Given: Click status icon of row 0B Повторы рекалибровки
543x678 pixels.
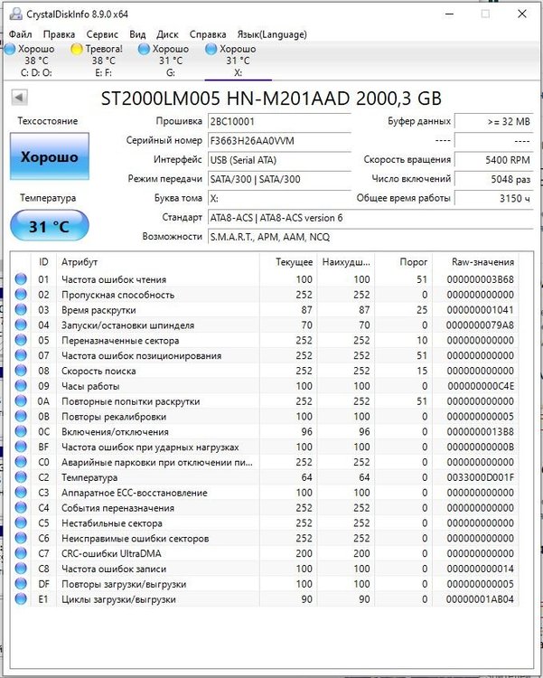Looking at the screenshot, I should point(21,417).
